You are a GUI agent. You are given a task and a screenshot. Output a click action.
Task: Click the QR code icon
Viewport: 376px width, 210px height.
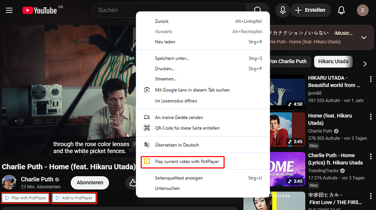(147, 128)
